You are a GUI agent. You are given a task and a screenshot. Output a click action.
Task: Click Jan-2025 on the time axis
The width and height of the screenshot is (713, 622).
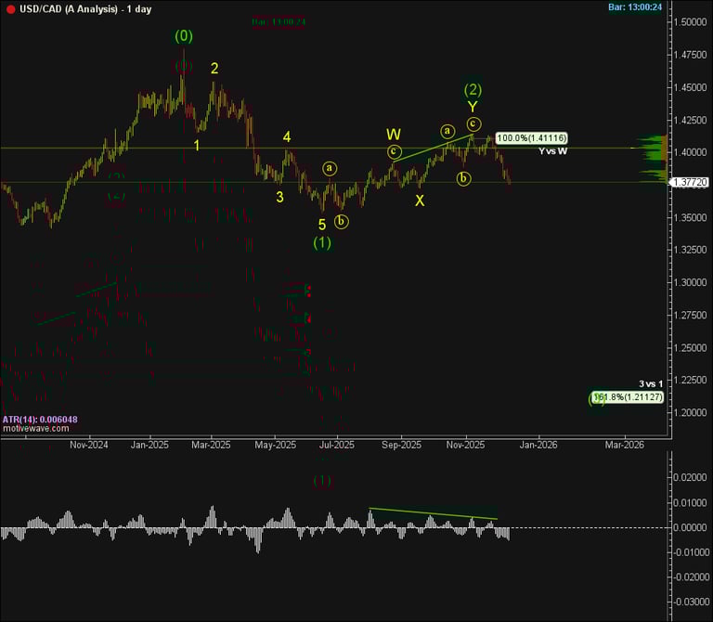pos(149,445)
